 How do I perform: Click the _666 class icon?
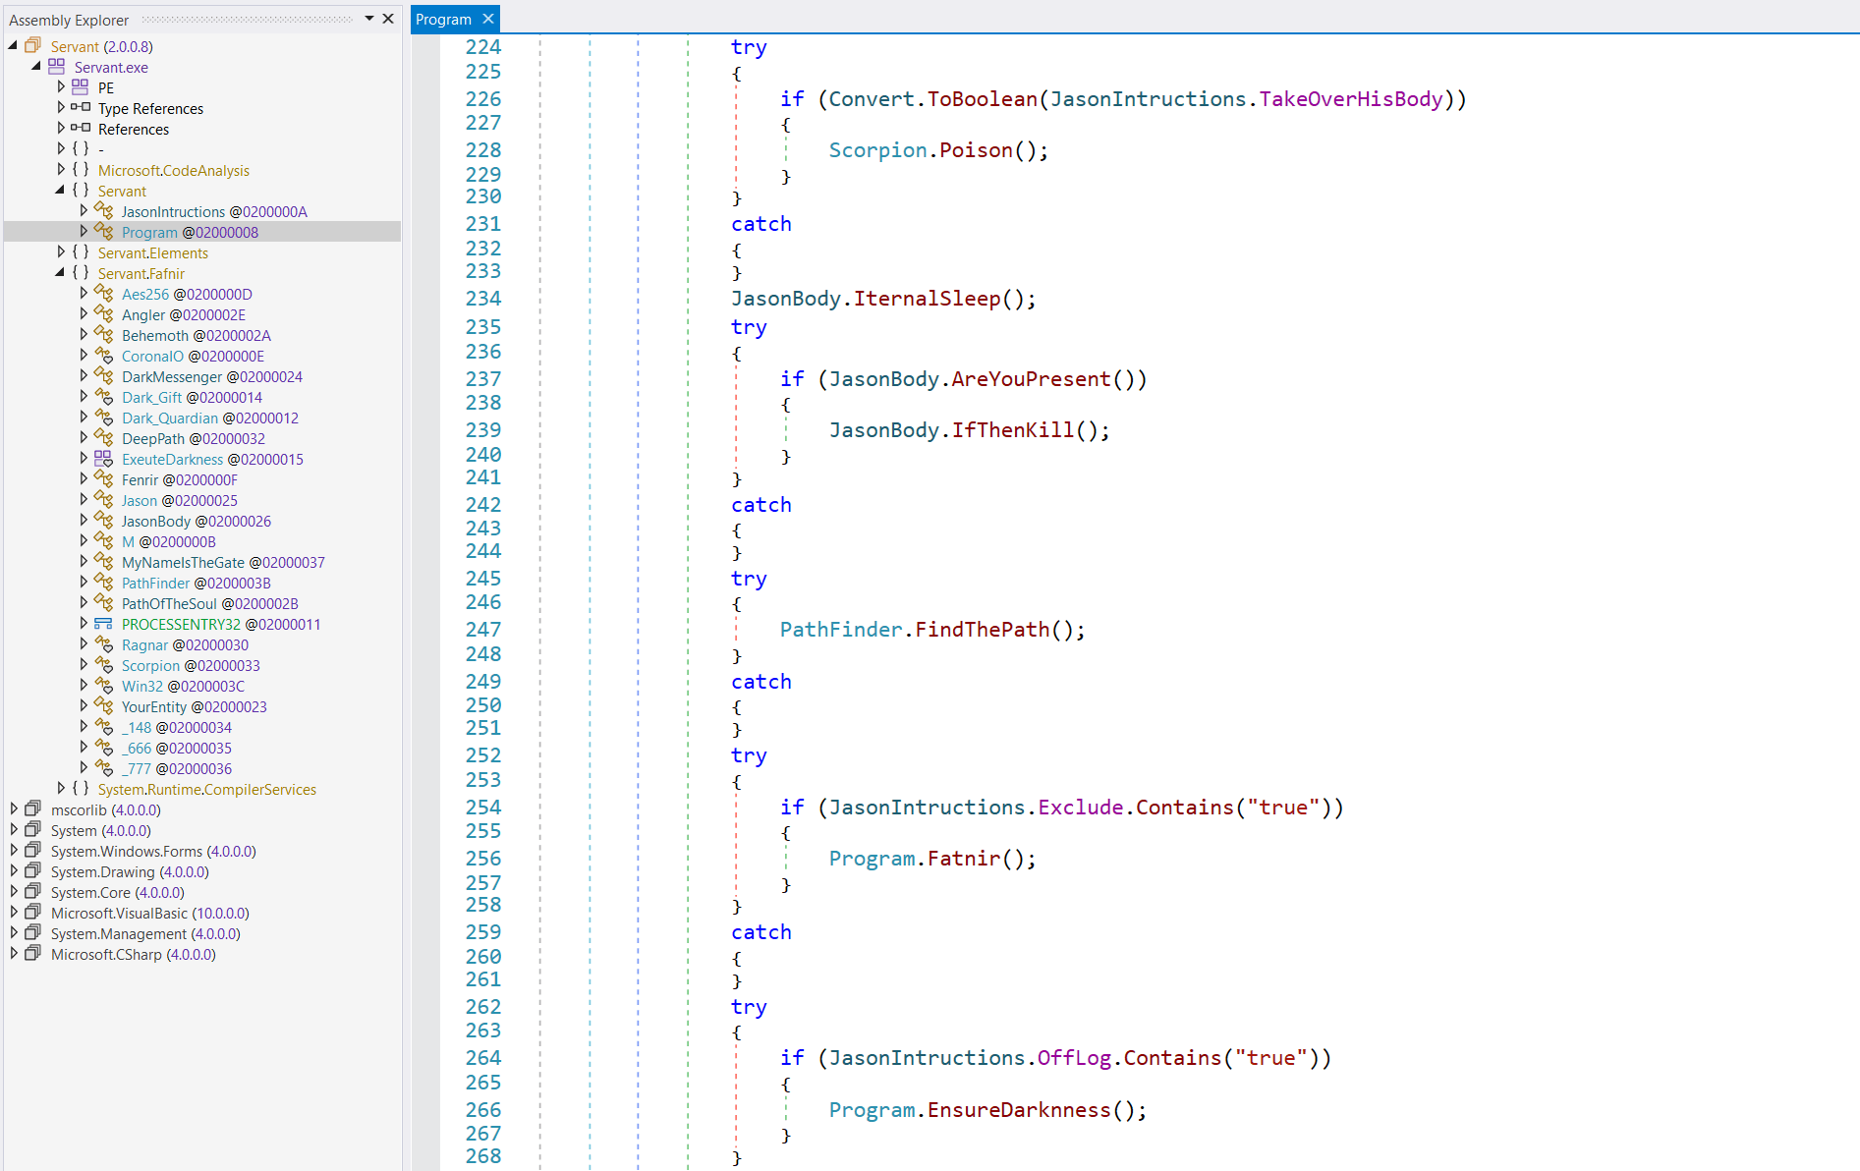[x=103, y=747]
